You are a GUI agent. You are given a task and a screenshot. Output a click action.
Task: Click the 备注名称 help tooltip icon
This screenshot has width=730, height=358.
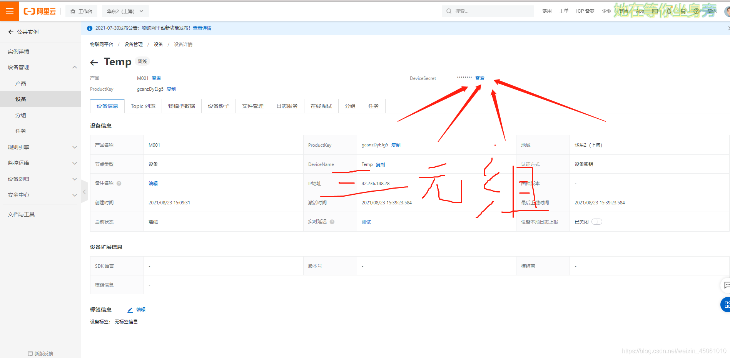[119, 183]
